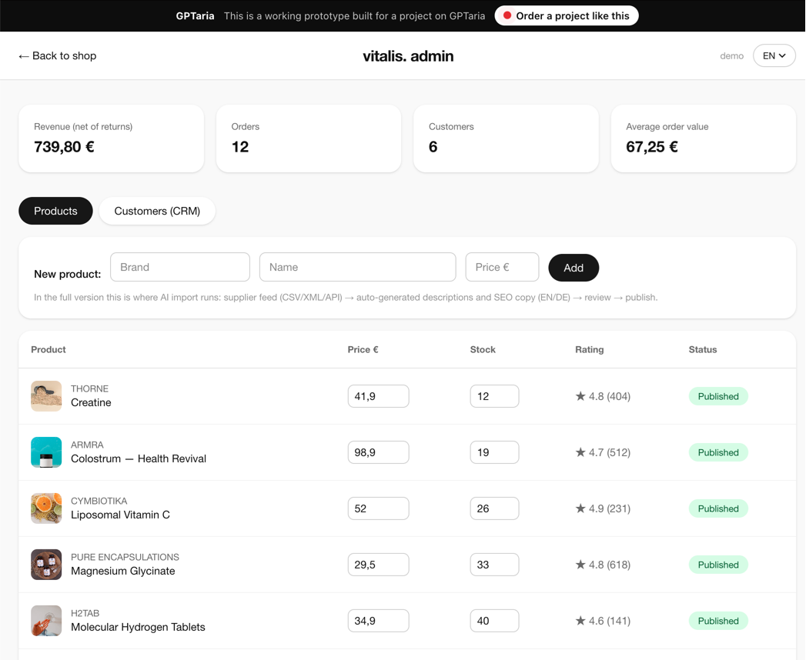This screenshot has height=660, width=806.
Task: Click the Creatine product name
Action: (x=91, y=402)
